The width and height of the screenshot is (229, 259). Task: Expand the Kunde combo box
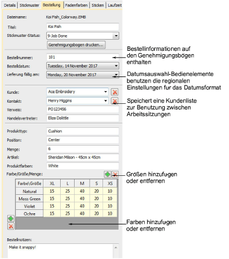(105, 92)
